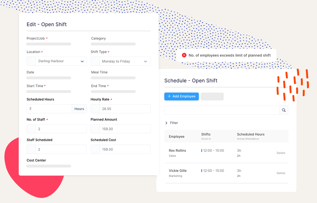Expand the Filter section
Image resolution: width=317 pixels, height=203 pixels.
pos(171,123)
